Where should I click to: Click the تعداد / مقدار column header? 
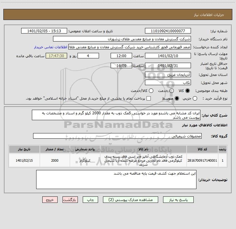pyautogui.click(x=55, y=149)
